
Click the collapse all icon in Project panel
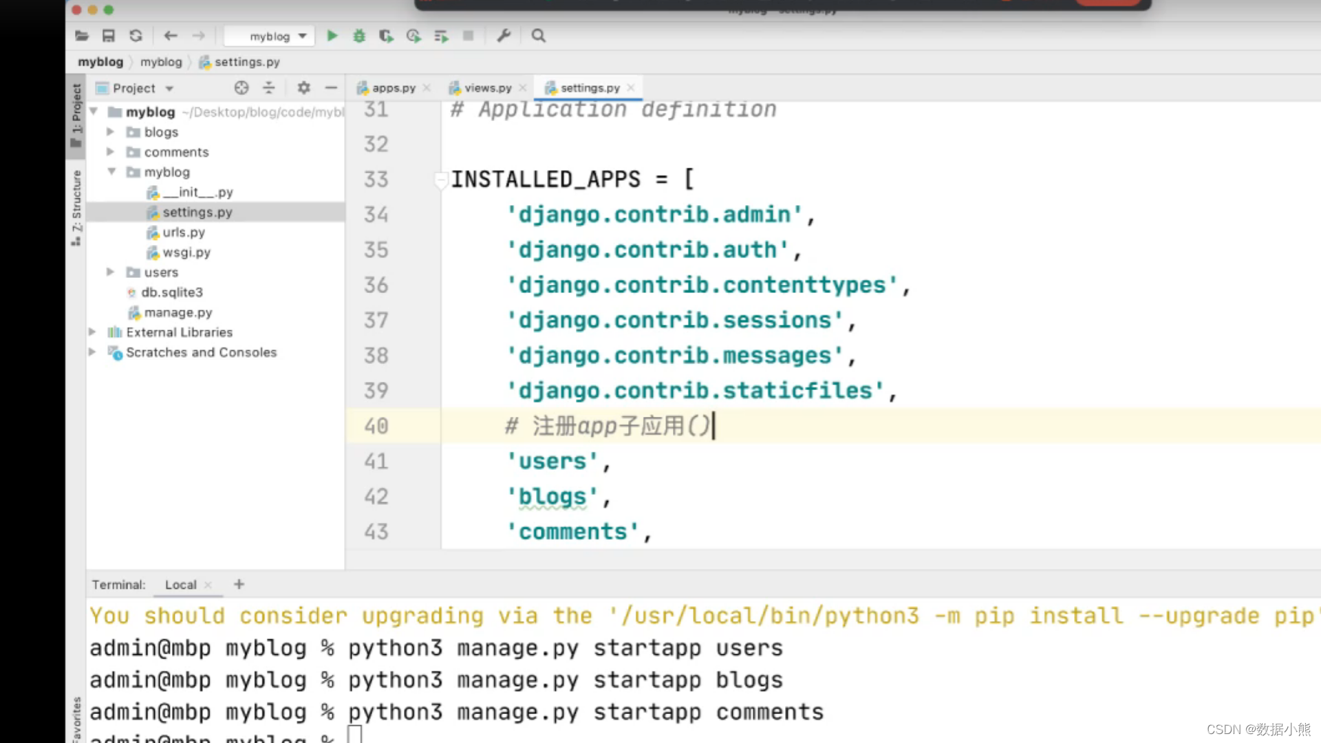(x=269, y=87)
